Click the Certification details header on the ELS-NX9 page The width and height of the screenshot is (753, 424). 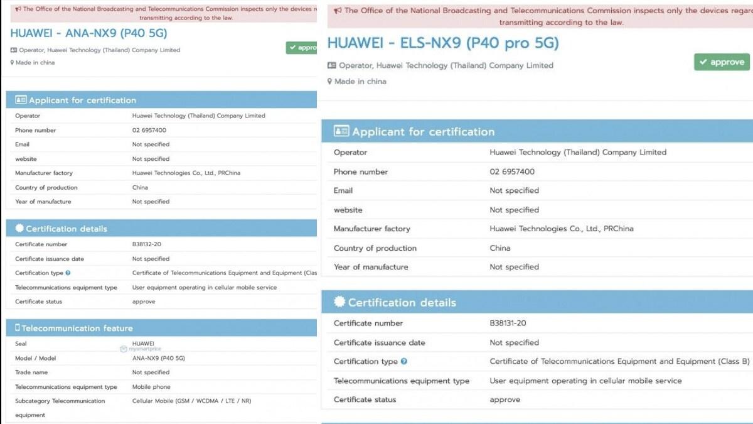pos(537,302)
